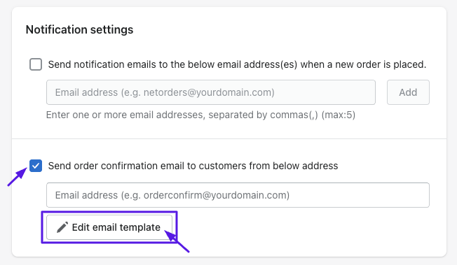Screen dimensions: 457x265
Task: Click the 'Notification settings' heading
Action: pyautogui.click(x=79, y=29)
